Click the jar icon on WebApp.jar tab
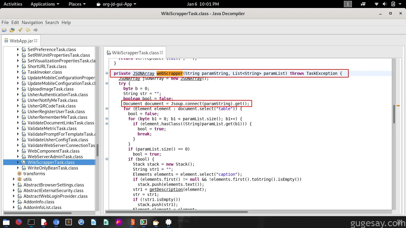Viewport: 406px width, 228px height. click(7, 41)
